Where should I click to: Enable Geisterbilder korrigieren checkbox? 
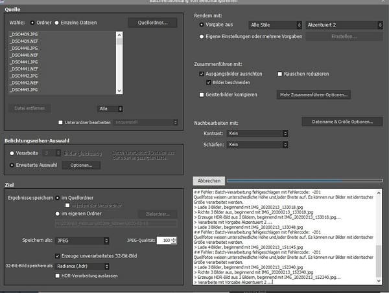[202, 95]
